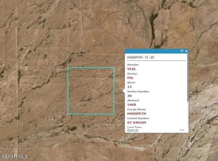Open the popup's three-dot options menu
Screen dimensions: 218x161
pos(182,130)
